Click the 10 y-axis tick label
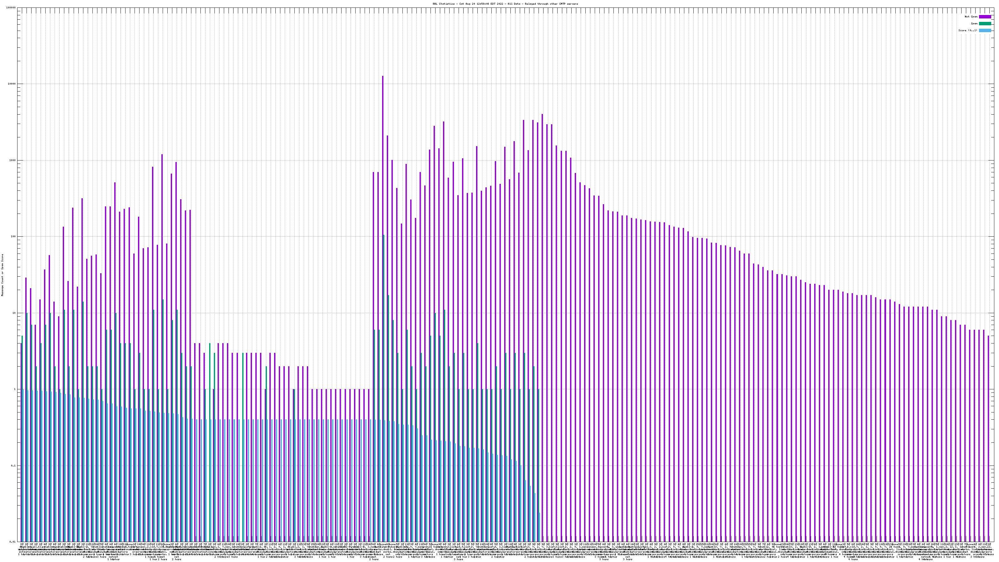This screenshot has height=562, width=999. point(14,313)
